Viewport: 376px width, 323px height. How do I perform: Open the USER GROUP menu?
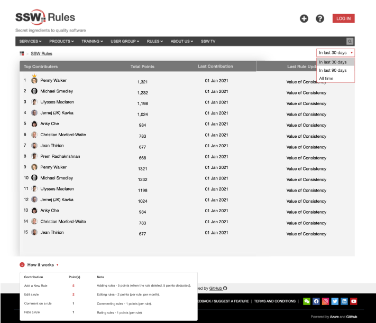click(125, 41)
